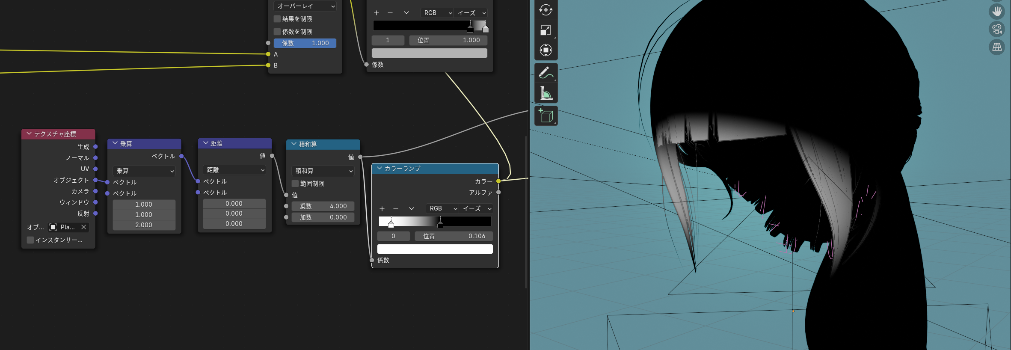
Task: Switch perspective/orthographic grid icon
Action: point(997,47)
